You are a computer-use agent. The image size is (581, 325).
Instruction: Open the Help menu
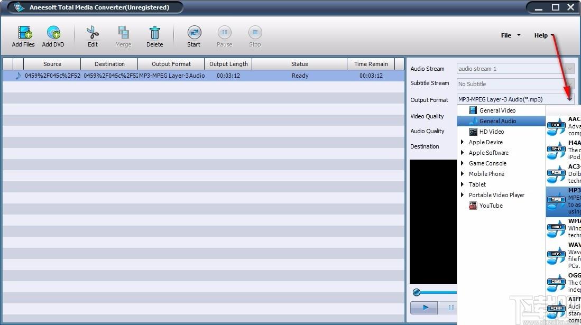point(544,35)
